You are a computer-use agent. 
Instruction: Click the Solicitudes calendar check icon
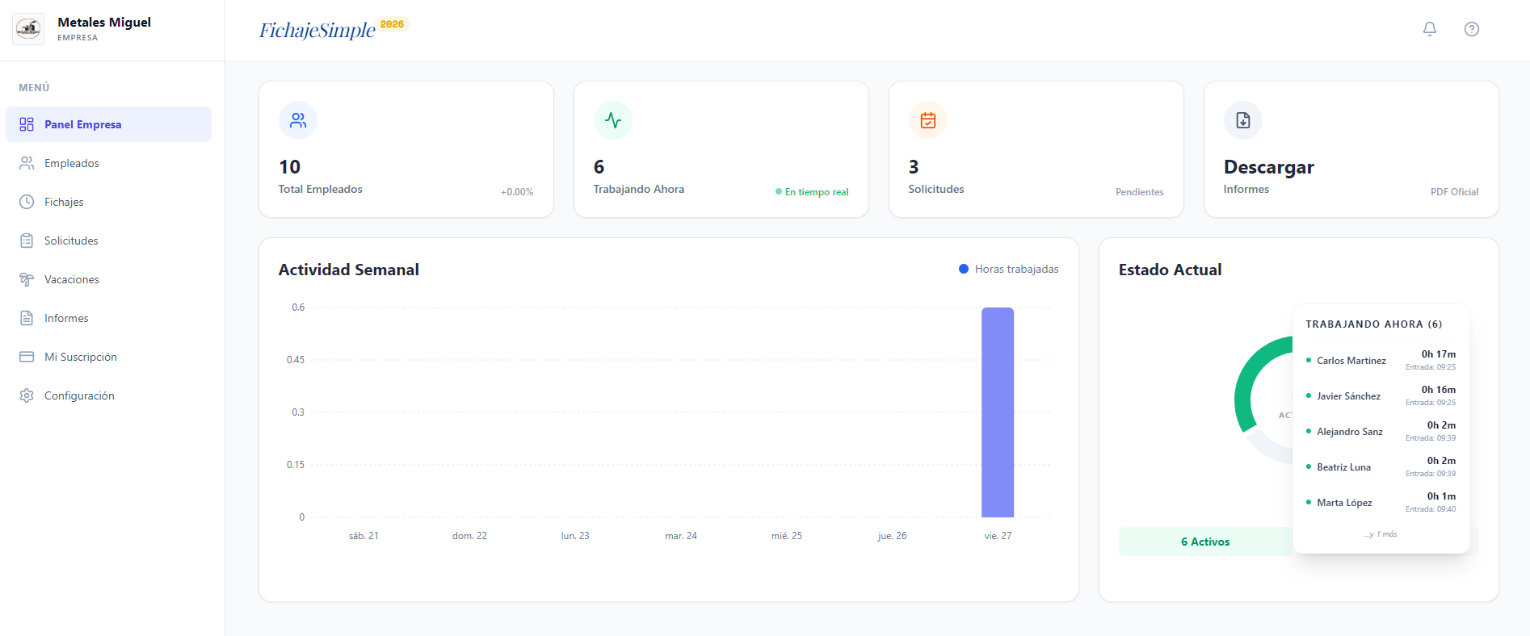(927, 120)
